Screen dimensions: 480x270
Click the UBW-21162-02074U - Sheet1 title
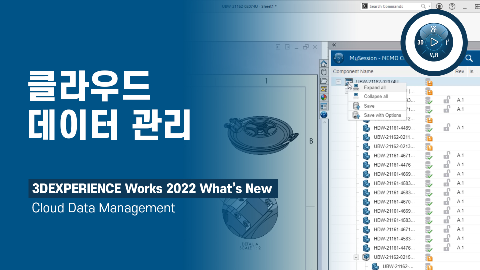[x=249, y=6]
